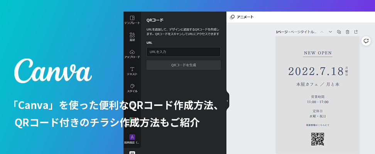
Task: Open the テンプレート sidebar panel
Action: [x=132, y=20]
